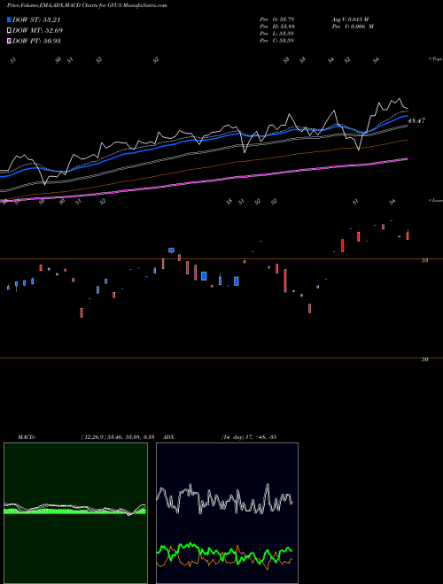Click the MACD panel heading

[x=26, y=437]
